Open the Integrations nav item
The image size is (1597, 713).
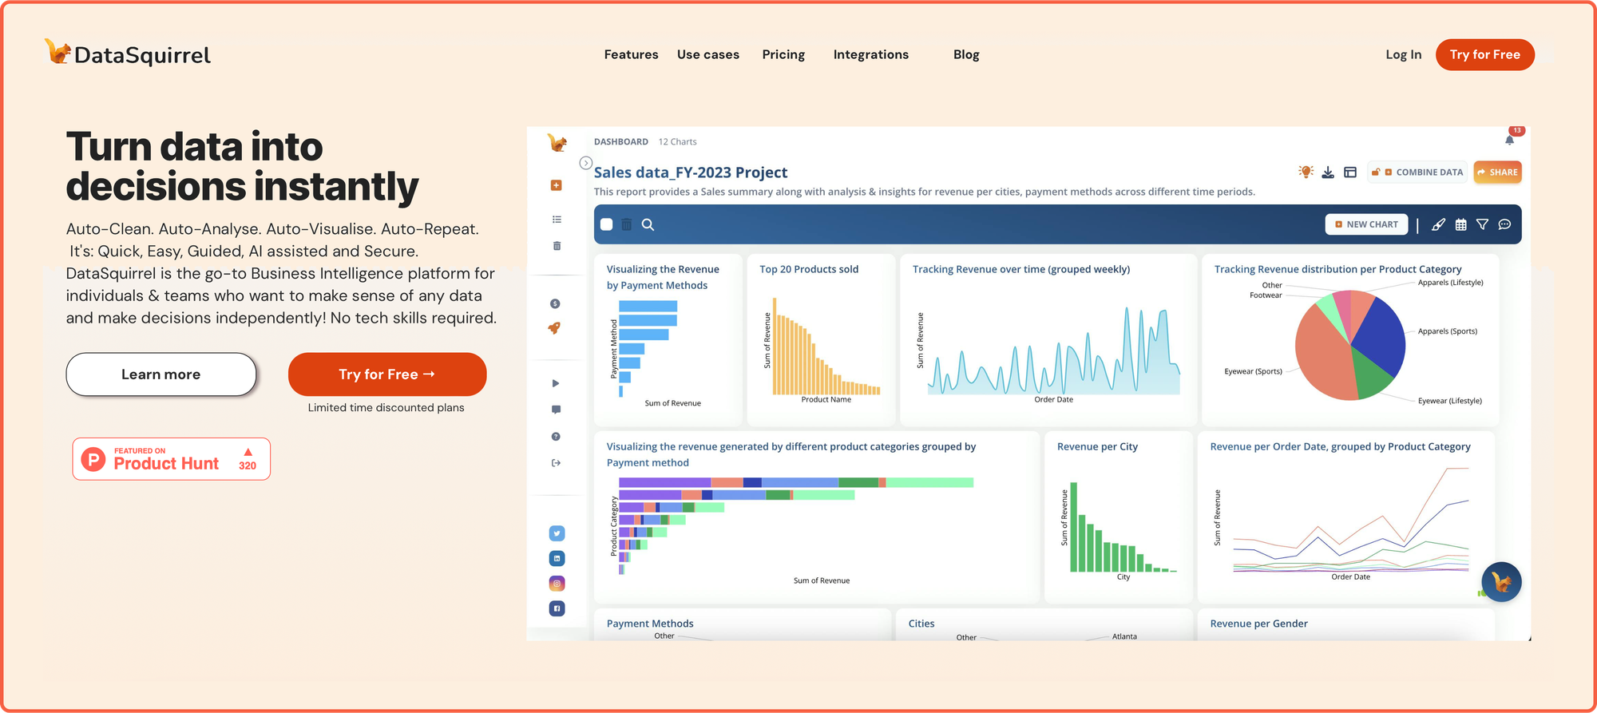point(870,54)
